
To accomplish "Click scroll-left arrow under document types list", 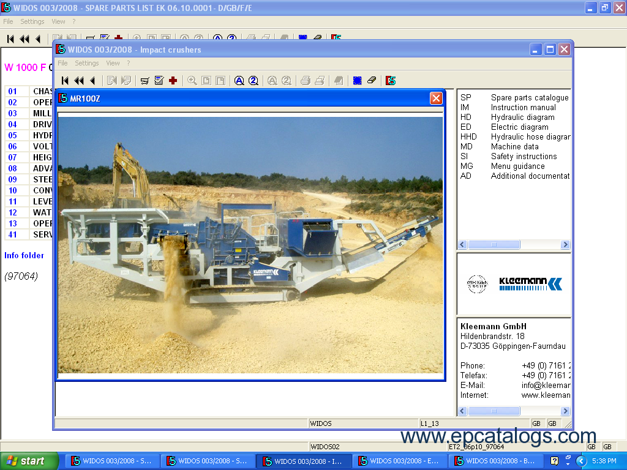I will pyautogui.click(x=463, y=244).
